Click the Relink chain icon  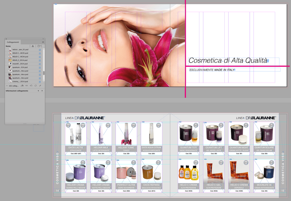click(26, 86)
